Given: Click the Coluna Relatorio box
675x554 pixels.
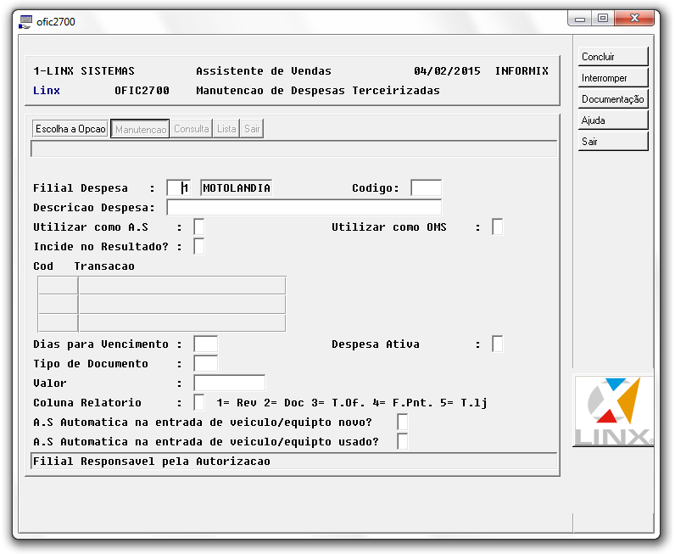Looking at the screenshot, I should pos(199,403).
